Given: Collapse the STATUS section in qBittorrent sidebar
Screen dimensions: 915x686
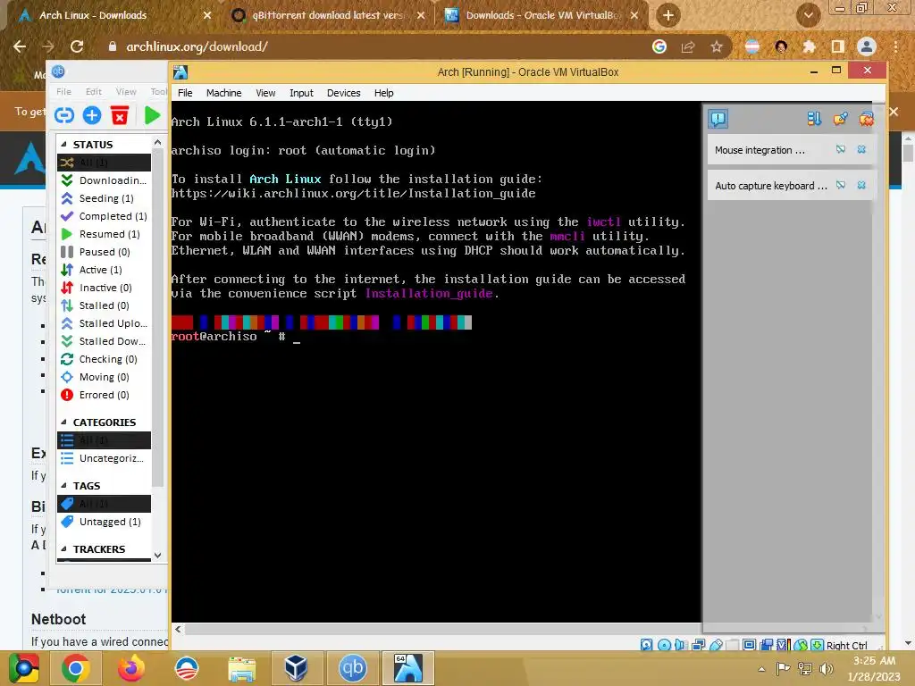Looking at the screenshot, I should [63, 144].
